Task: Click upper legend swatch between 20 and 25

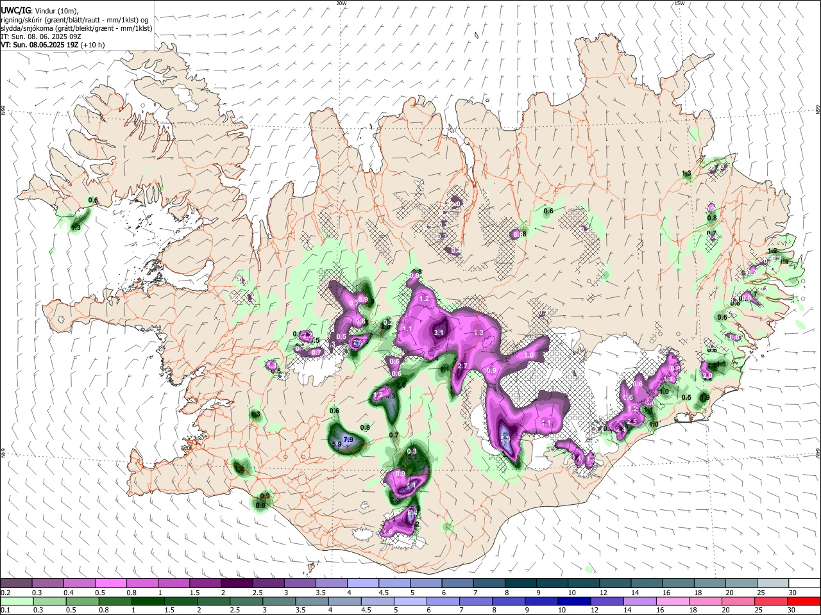Action: click(x=741, y=584)
